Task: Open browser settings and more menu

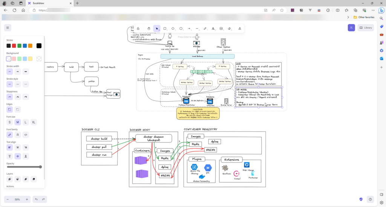Action: (373, 10)
